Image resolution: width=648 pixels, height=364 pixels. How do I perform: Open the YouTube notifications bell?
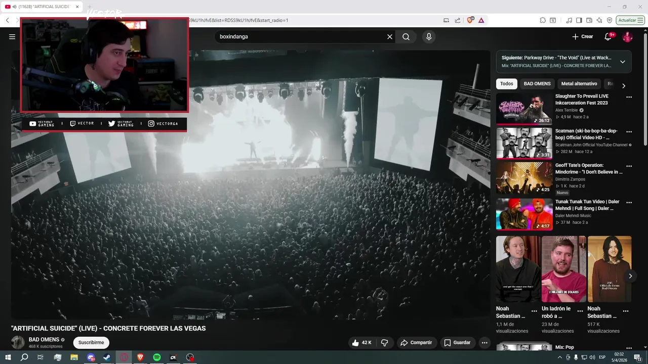click(609, 36)
